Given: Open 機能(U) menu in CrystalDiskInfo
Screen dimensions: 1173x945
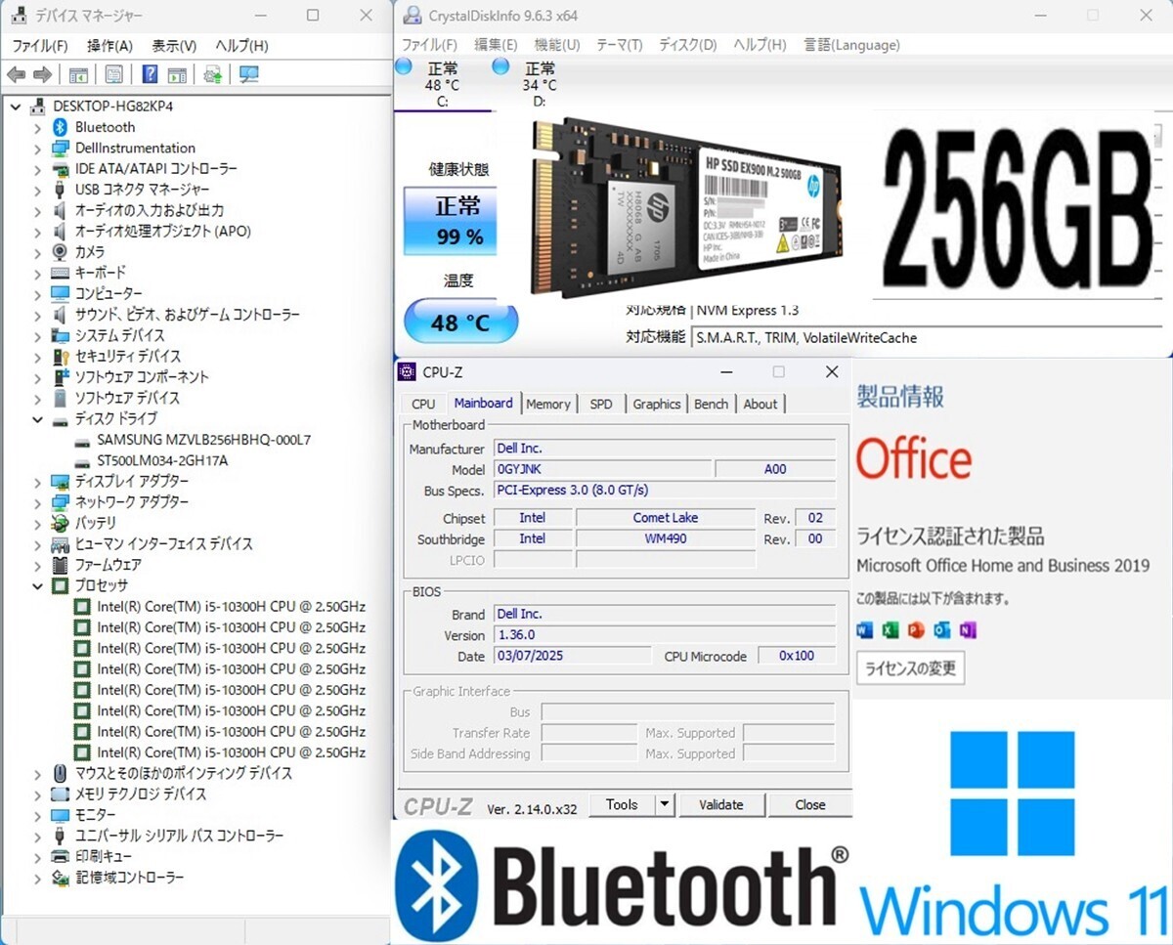Looking at the screenshot, I should pyautogui.click(x=557, y=45).
